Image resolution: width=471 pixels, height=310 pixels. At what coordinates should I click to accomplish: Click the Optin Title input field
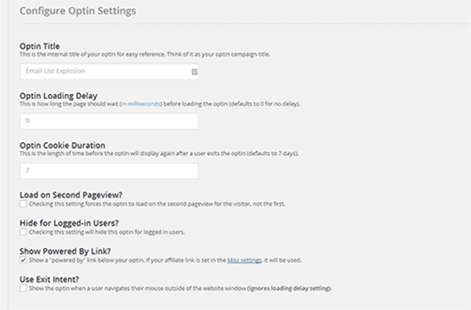point(109,71)
